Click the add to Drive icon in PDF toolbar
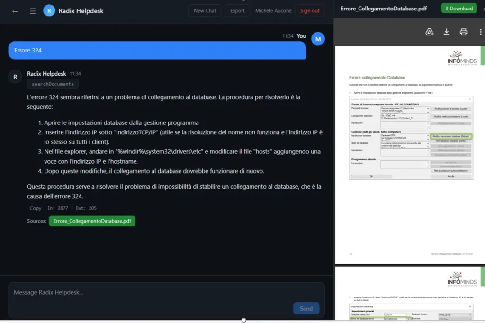 pos(430,32)
